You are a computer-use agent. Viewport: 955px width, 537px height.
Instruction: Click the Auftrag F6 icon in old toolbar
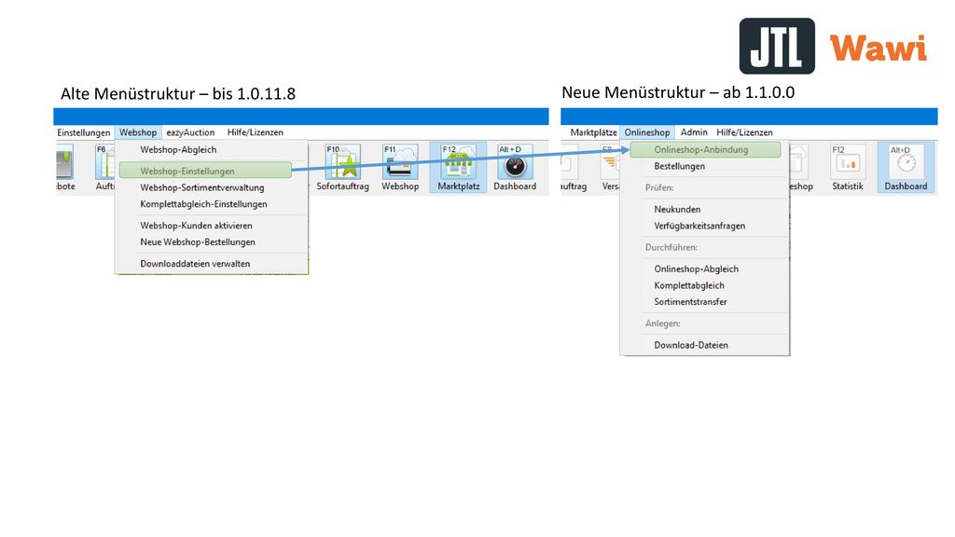pyautogui.click(x=104, y=168)
